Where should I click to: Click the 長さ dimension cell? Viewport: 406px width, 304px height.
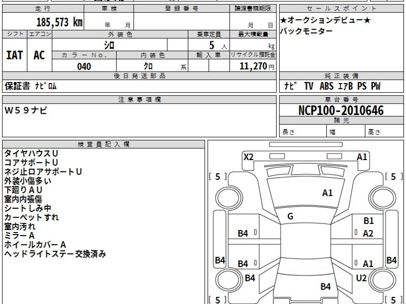pyautogui.click(x=303, y=131)
